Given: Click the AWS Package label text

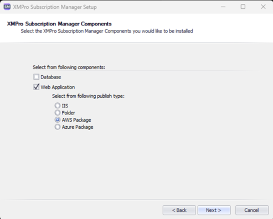Looking at the screenshot, I should [x=76, y=120].
